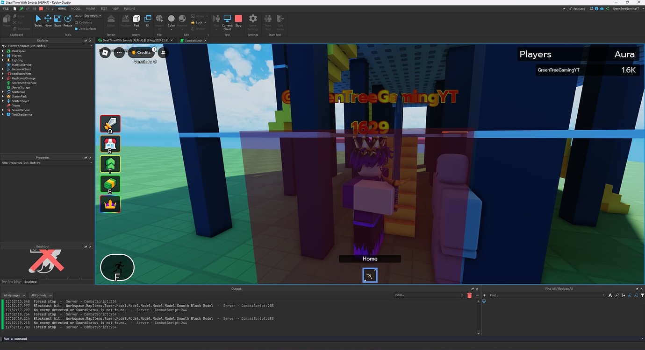Viewport: 645px width, 350px height.
Task: Click the Home button above the hotbar
Action: (370, 258)
